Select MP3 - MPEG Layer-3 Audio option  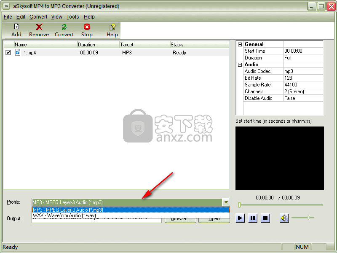tap(131, 210)
